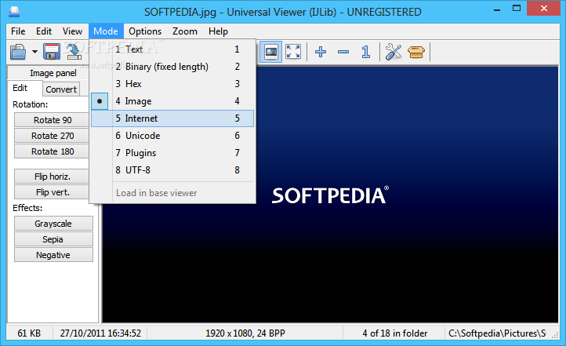
Task: Select Unicode mode in menu
Action: point(172,136)
